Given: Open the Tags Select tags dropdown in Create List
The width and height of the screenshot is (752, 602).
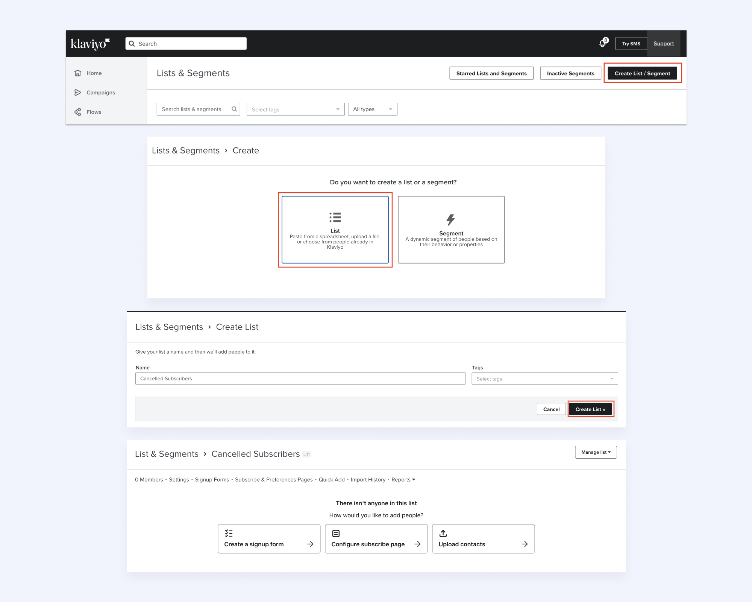Looking at the screenshot, I should coord(545,379).
